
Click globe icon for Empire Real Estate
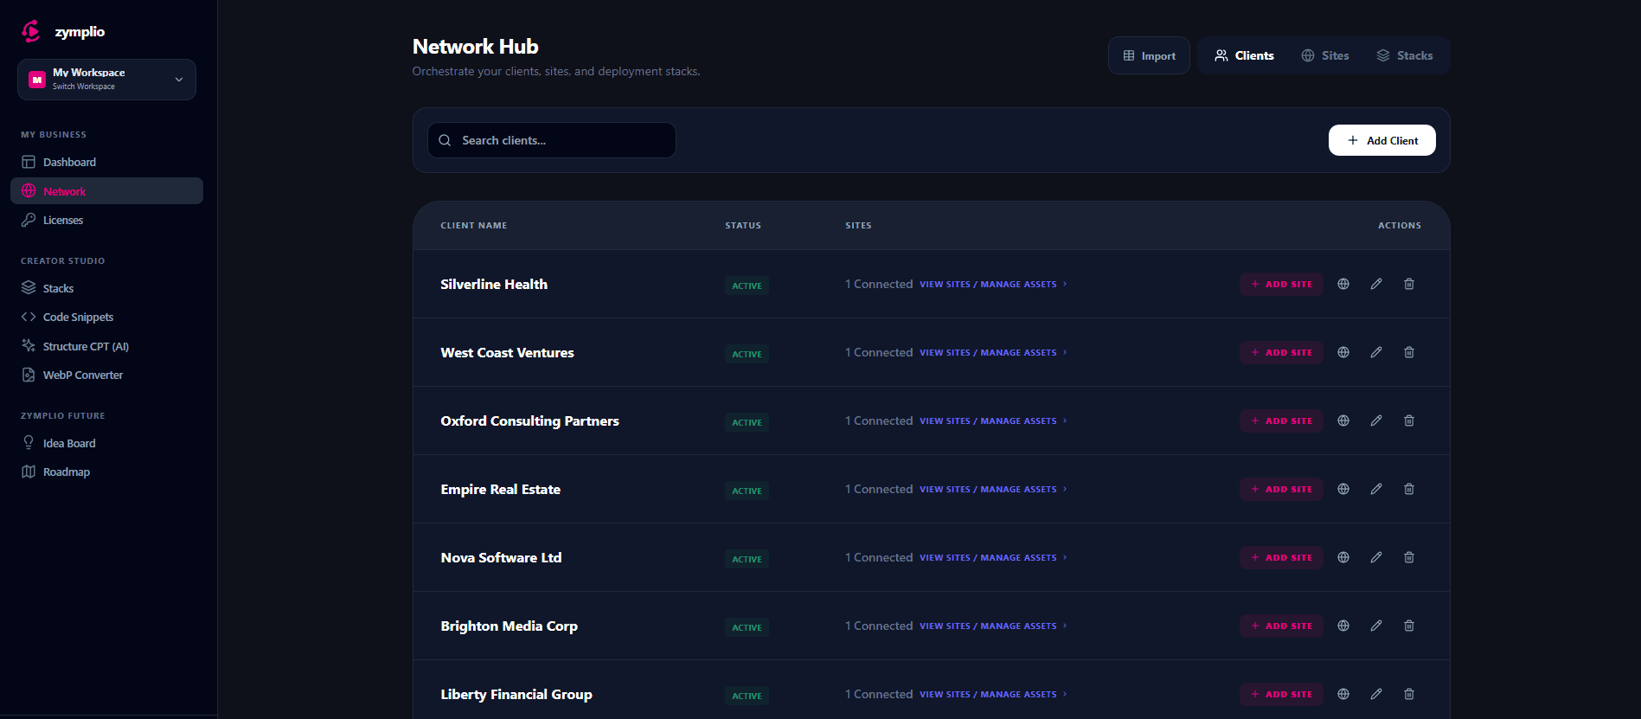[1343, 489]
